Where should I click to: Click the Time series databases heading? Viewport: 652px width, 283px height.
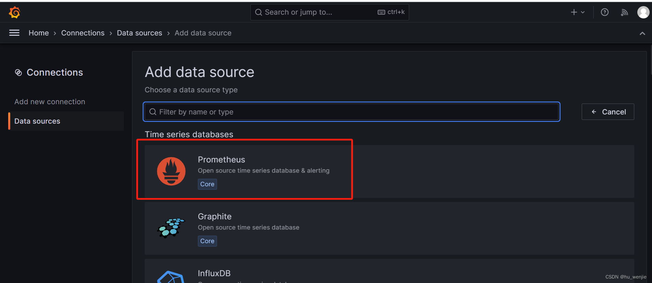(189, 135)
